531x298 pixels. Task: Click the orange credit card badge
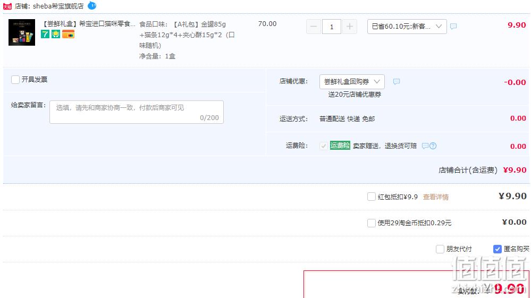(x=68, y=34)
